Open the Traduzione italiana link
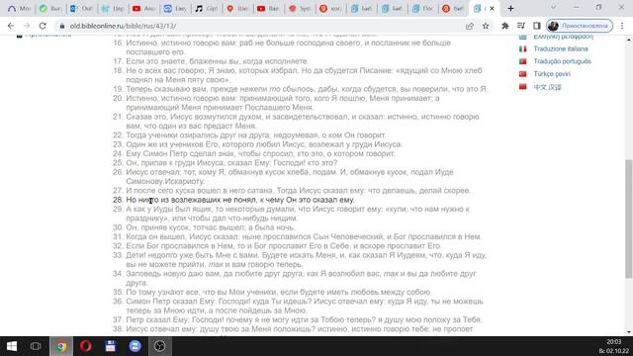633x356 pixels. coord(561,48)
